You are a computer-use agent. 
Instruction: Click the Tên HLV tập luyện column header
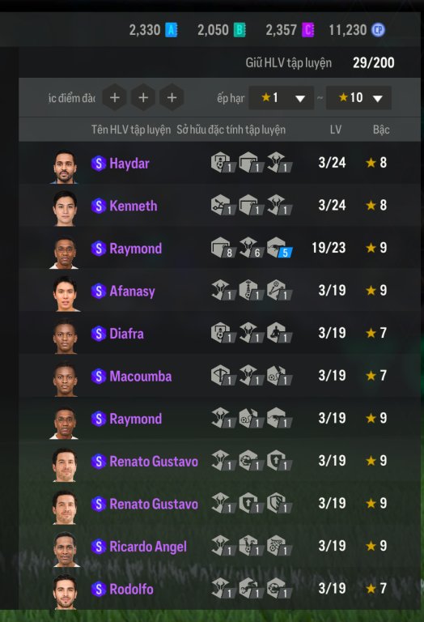(131, 130)
